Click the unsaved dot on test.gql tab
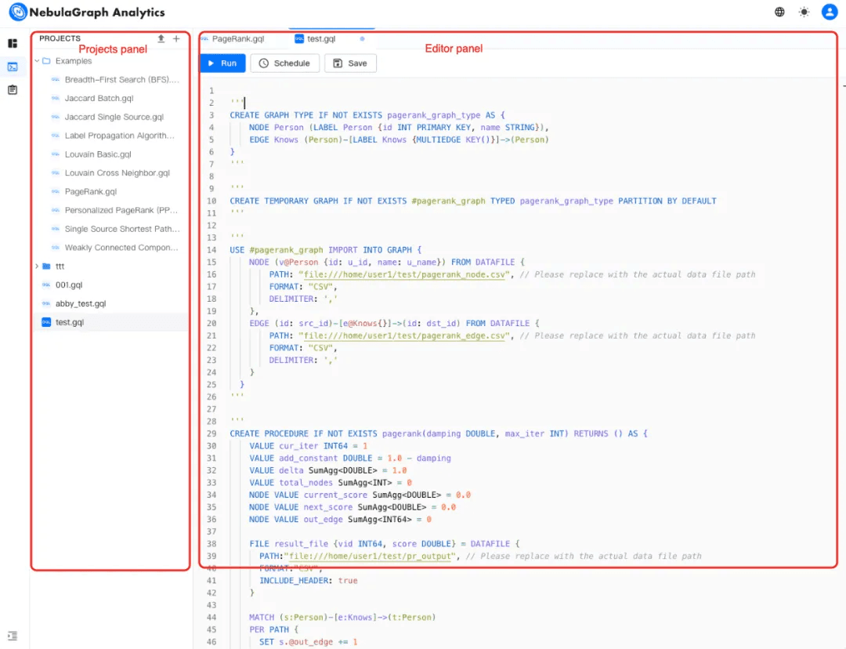846x649 pixels. tap(362, 39)
